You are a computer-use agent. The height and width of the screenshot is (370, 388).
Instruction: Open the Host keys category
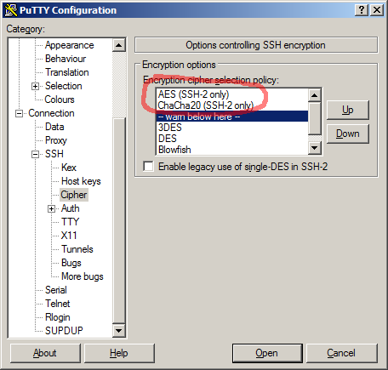81,181
